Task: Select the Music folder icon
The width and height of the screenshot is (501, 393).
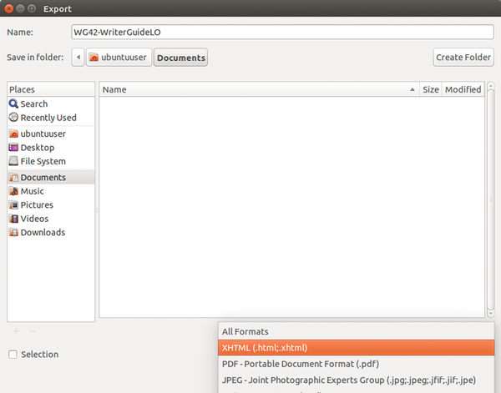Action: [13, 191]
